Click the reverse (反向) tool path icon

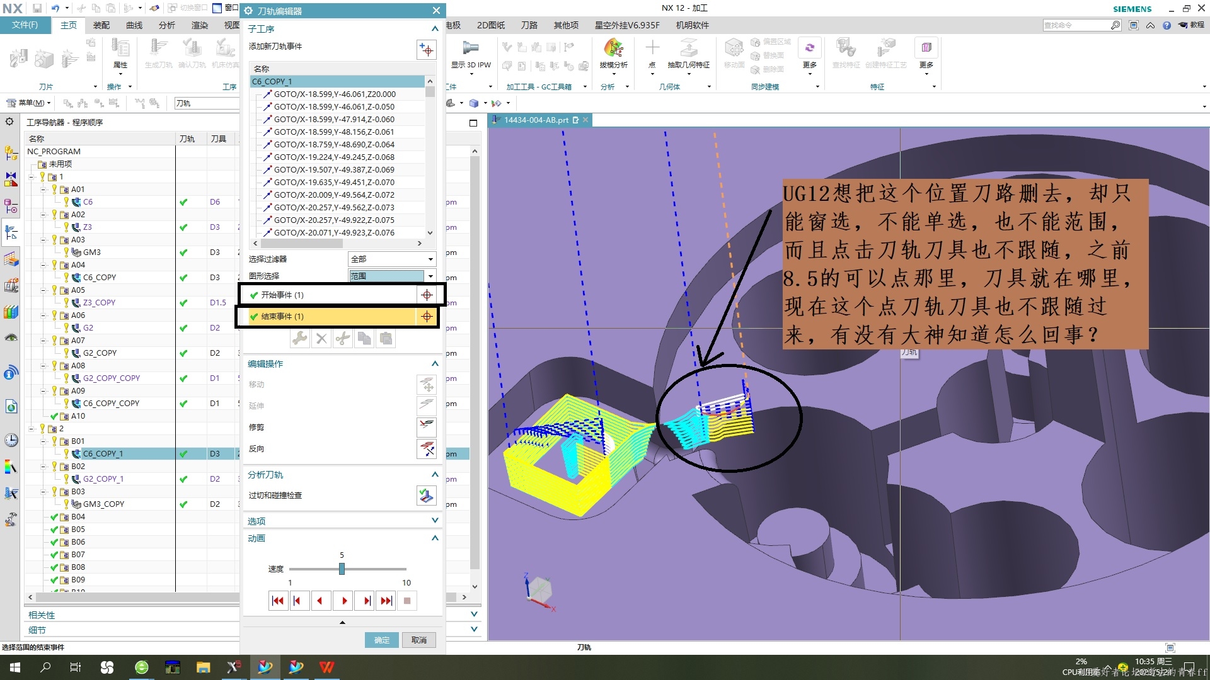[x=427, y=449]
